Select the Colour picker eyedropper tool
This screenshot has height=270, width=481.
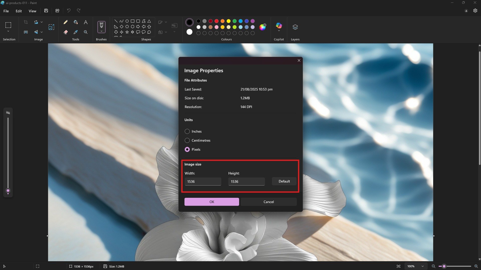[76, 32]
